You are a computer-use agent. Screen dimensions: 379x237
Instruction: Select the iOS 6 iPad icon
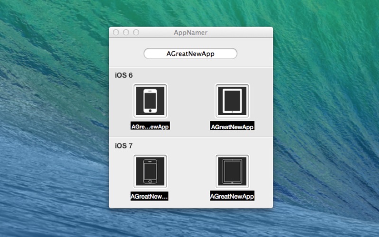(232, 101)
